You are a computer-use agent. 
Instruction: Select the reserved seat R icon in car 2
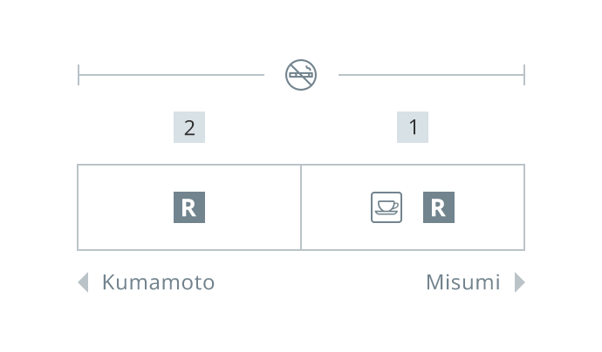pos(189,207)
